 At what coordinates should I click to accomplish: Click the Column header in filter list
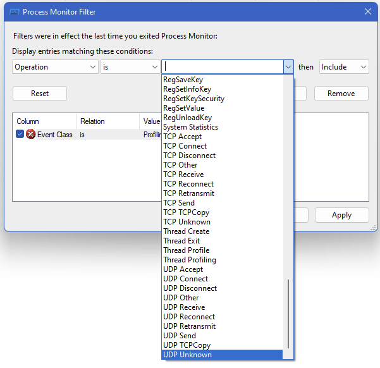click(44, 121)
